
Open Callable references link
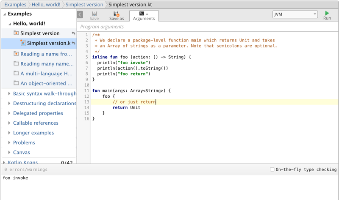(x=36, y=123)
